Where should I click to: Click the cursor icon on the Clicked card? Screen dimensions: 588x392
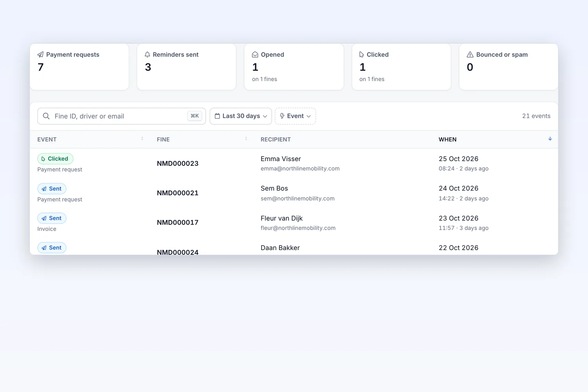point(362,54)
